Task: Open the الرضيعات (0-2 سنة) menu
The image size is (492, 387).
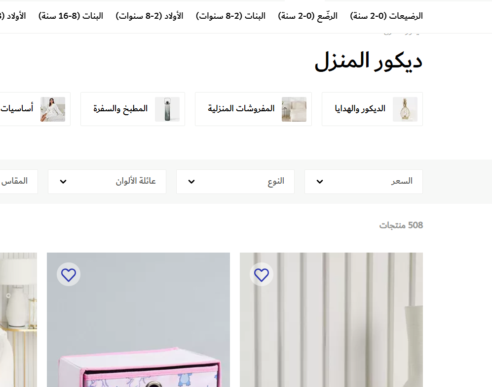Action: point(386,16)
